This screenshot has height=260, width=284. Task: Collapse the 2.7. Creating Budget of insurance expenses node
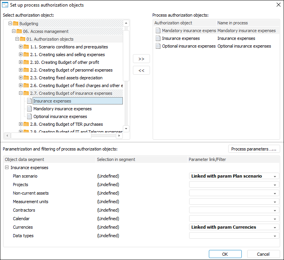21,93
